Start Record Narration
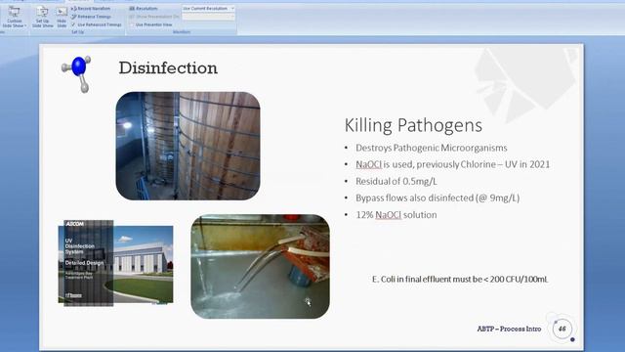Viewport: 625px width, 352px height. click(91, 9)
